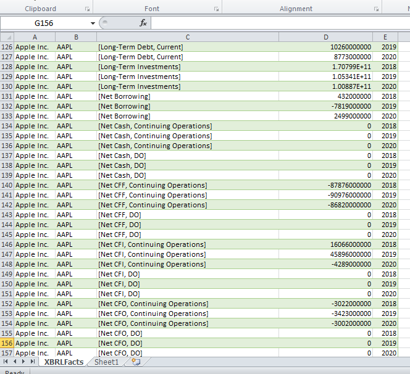Click cell with 1.05341E+11

pyautogui.click(x=326, y=77)
